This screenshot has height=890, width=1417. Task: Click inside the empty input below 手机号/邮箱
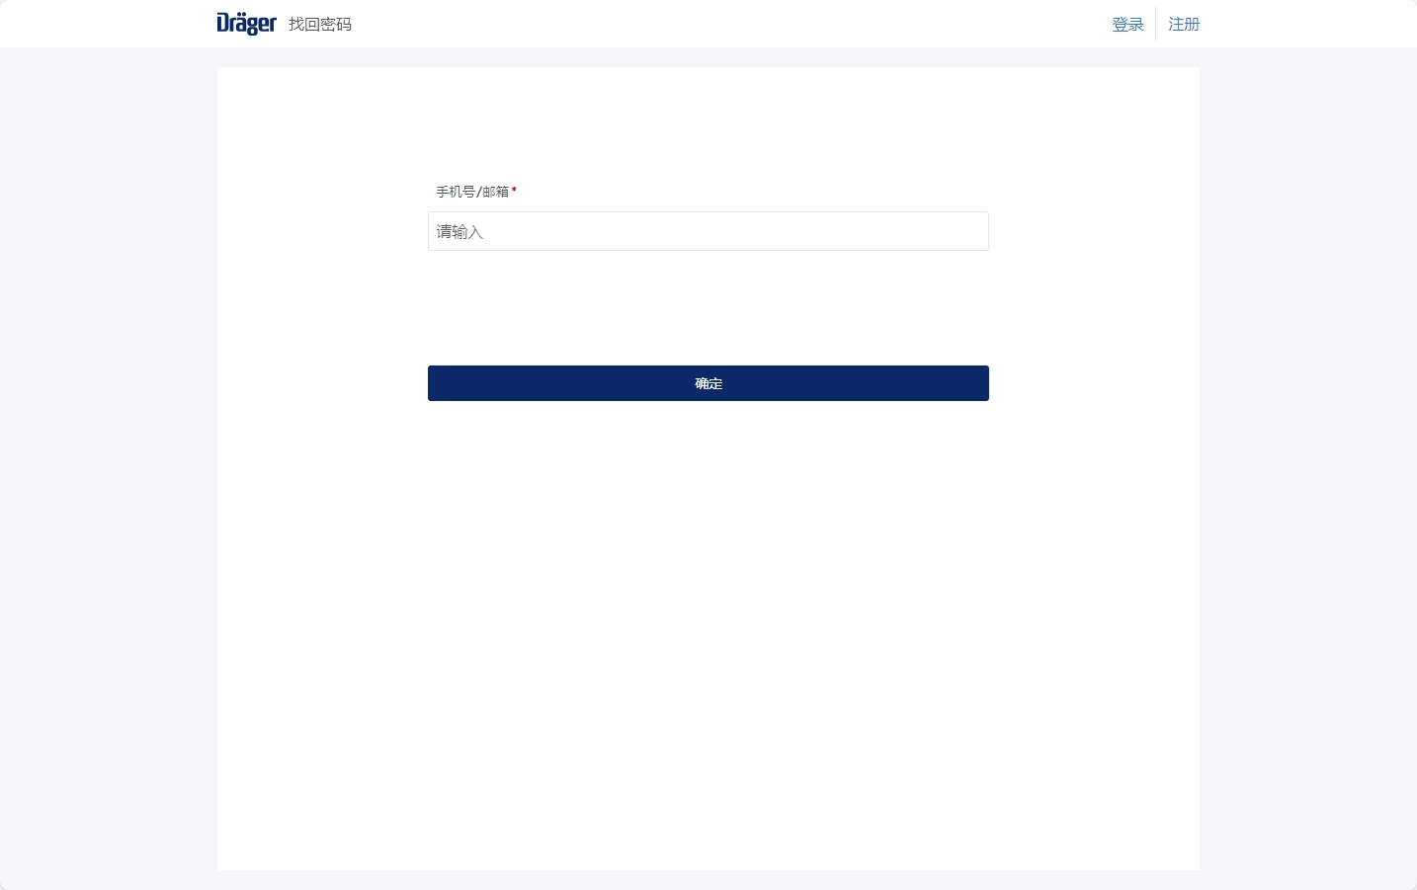pos(708,231)
